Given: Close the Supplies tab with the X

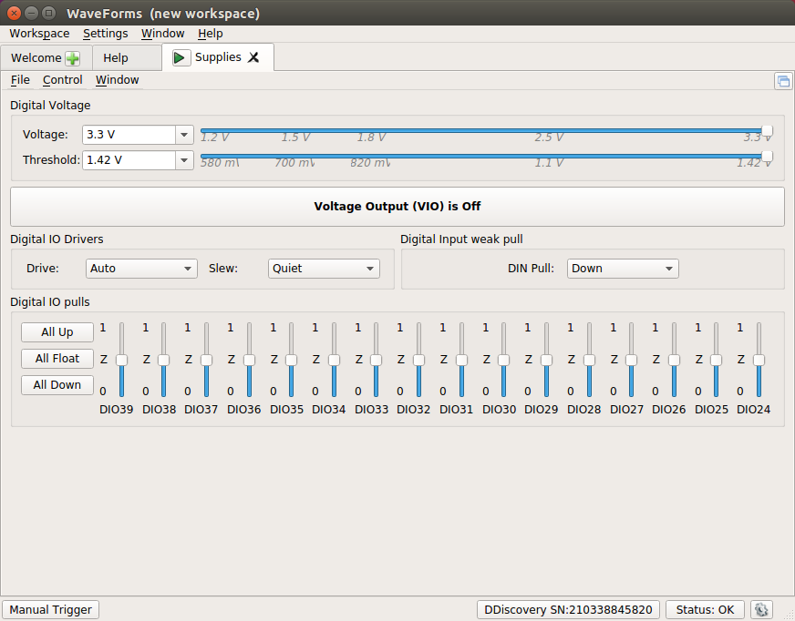Looking at the screenshot, I should pos(253,57).
